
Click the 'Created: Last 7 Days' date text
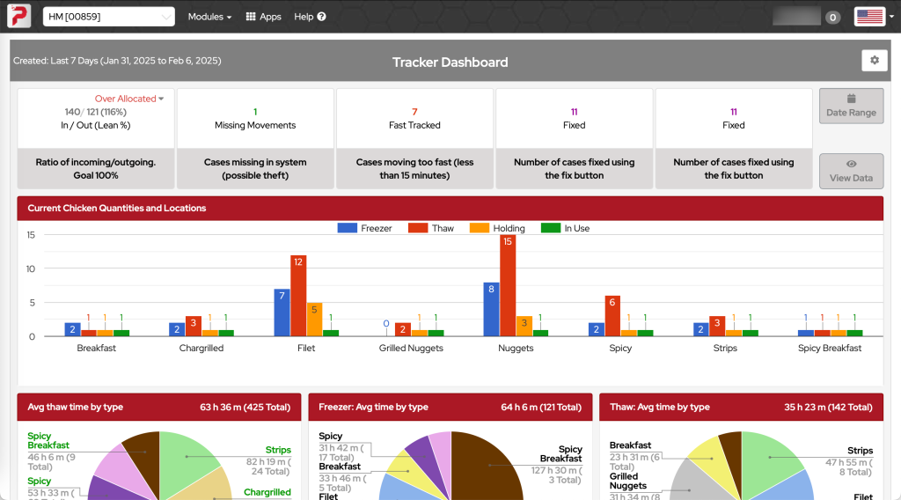point(117,61)
